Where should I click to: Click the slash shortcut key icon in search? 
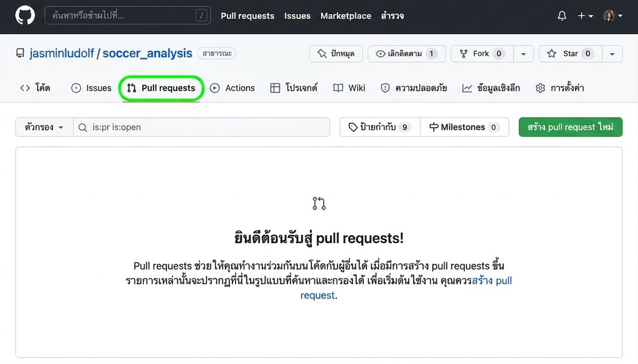[x=201, y=15]
